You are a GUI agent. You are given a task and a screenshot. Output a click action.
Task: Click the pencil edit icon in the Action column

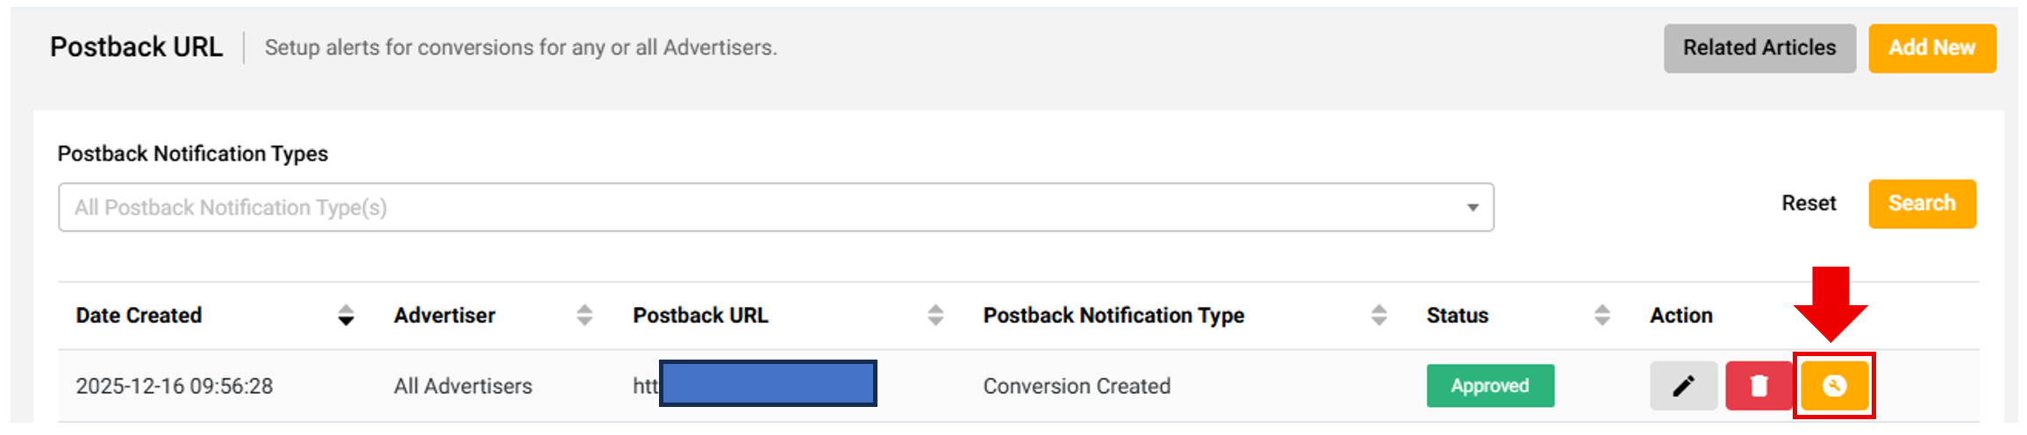[1682, 386]
